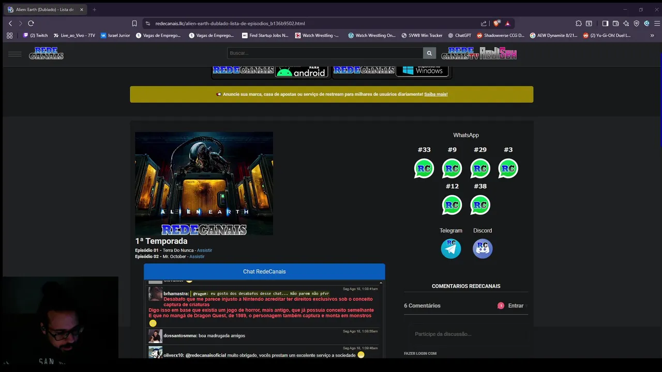Open the RedeCanais Discord server icon
The height and width of the screenshot is (372, 662).
pyautogui.click(x=483, y=249)
